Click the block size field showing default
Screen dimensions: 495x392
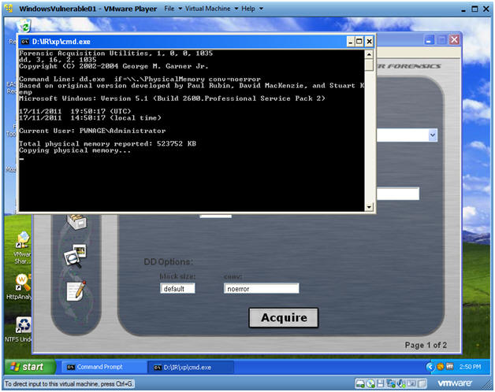[177, 289]
